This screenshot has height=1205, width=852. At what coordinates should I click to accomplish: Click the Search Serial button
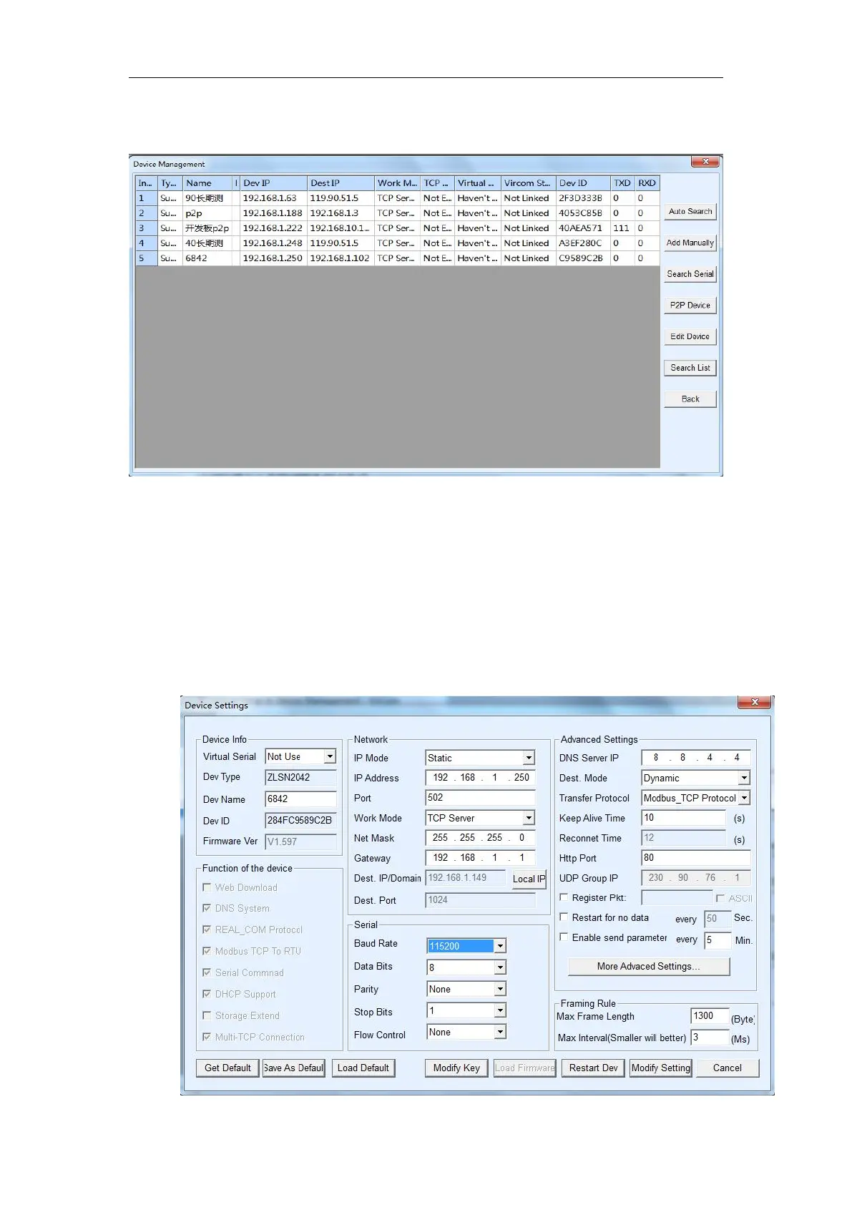click(x=690, y=274)
